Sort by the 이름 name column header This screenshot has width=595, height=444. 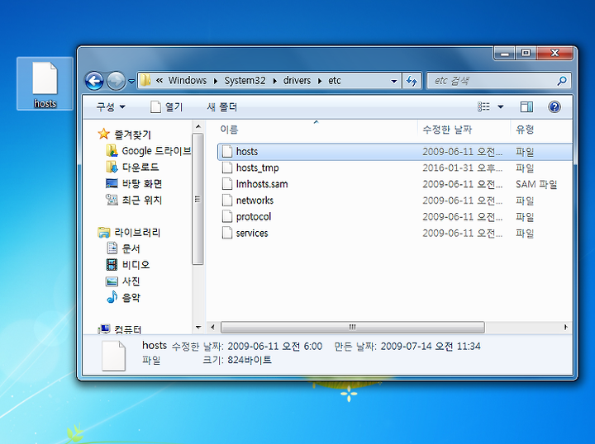click(x=229, y=130)
